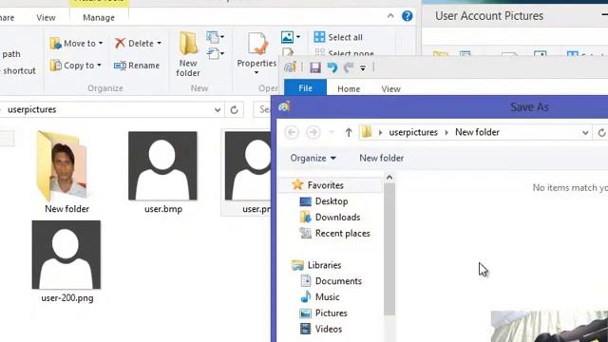608x342 pixels.
Task: Click the Paint Save icon in quick access toolbar
Action: point(315,67)
